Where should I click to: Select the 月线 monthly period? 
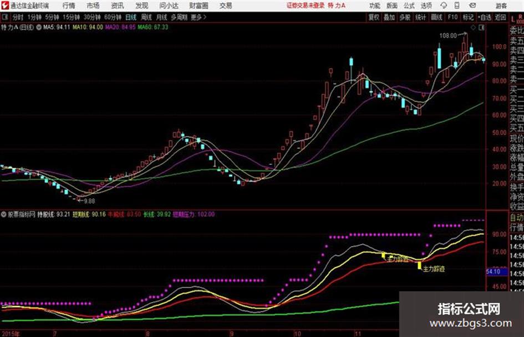click(161, 17)
